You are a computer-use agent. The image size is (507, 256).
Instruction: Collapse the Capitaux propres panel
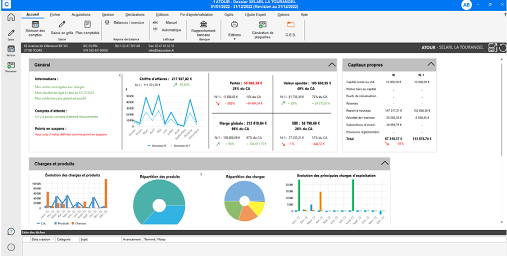pyautogui.click(x=430, y=65)
